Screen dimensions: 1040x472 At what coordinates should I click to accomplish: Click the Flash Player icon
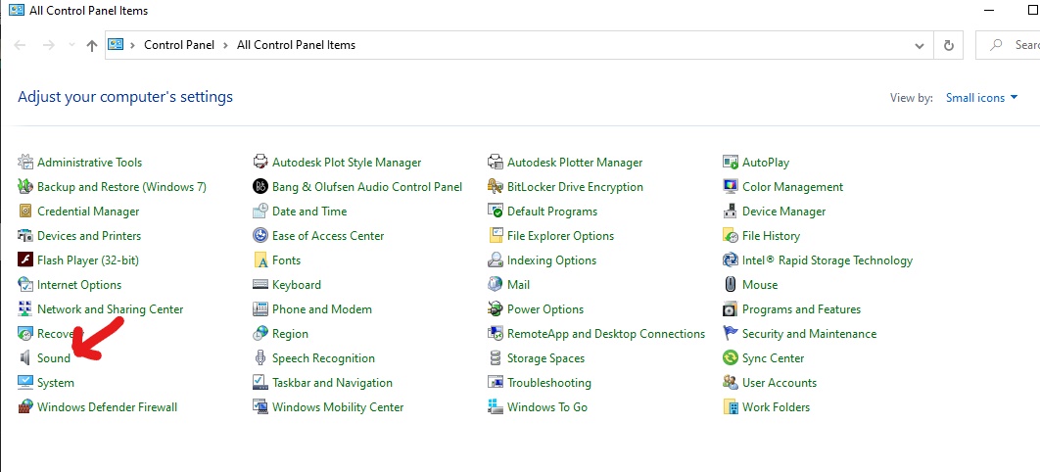[x=25, y=260]
